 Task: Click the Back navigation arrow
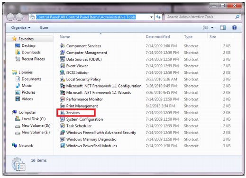pyautogui.click(x=10, y=17)
